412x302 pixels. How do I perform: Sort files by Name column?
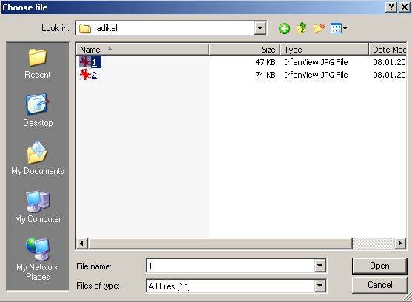coord(143,50)
